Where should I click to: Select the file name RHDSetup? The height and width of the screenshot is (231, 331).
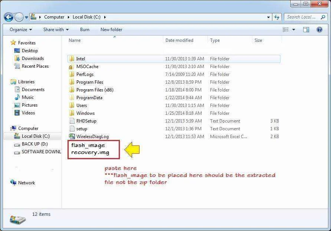coord(86,121)
